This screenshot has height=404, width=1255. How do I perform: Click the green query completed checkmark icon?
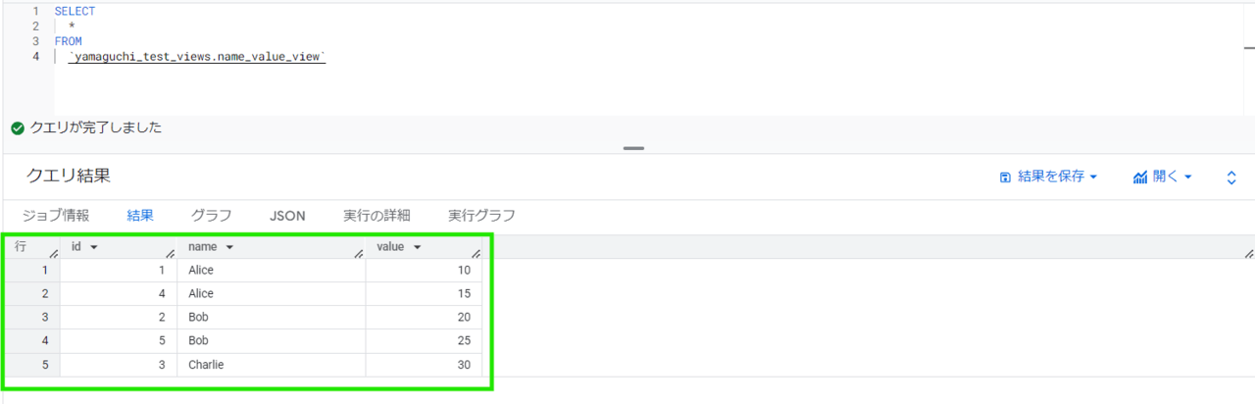[x=17, y=128]
